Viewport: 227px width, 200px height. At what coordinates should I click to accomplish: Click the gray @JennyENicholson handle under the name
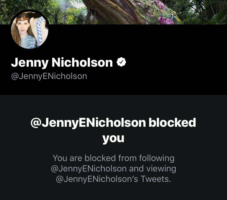tap(49, 76)
